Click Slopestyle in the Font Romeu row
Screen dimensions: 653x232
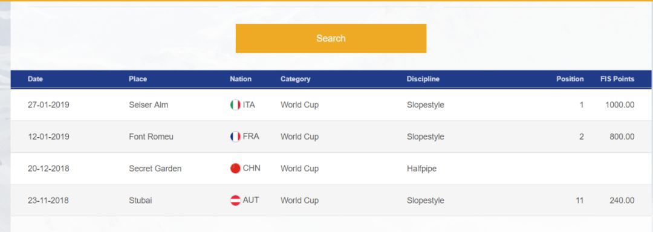point(425,137)
